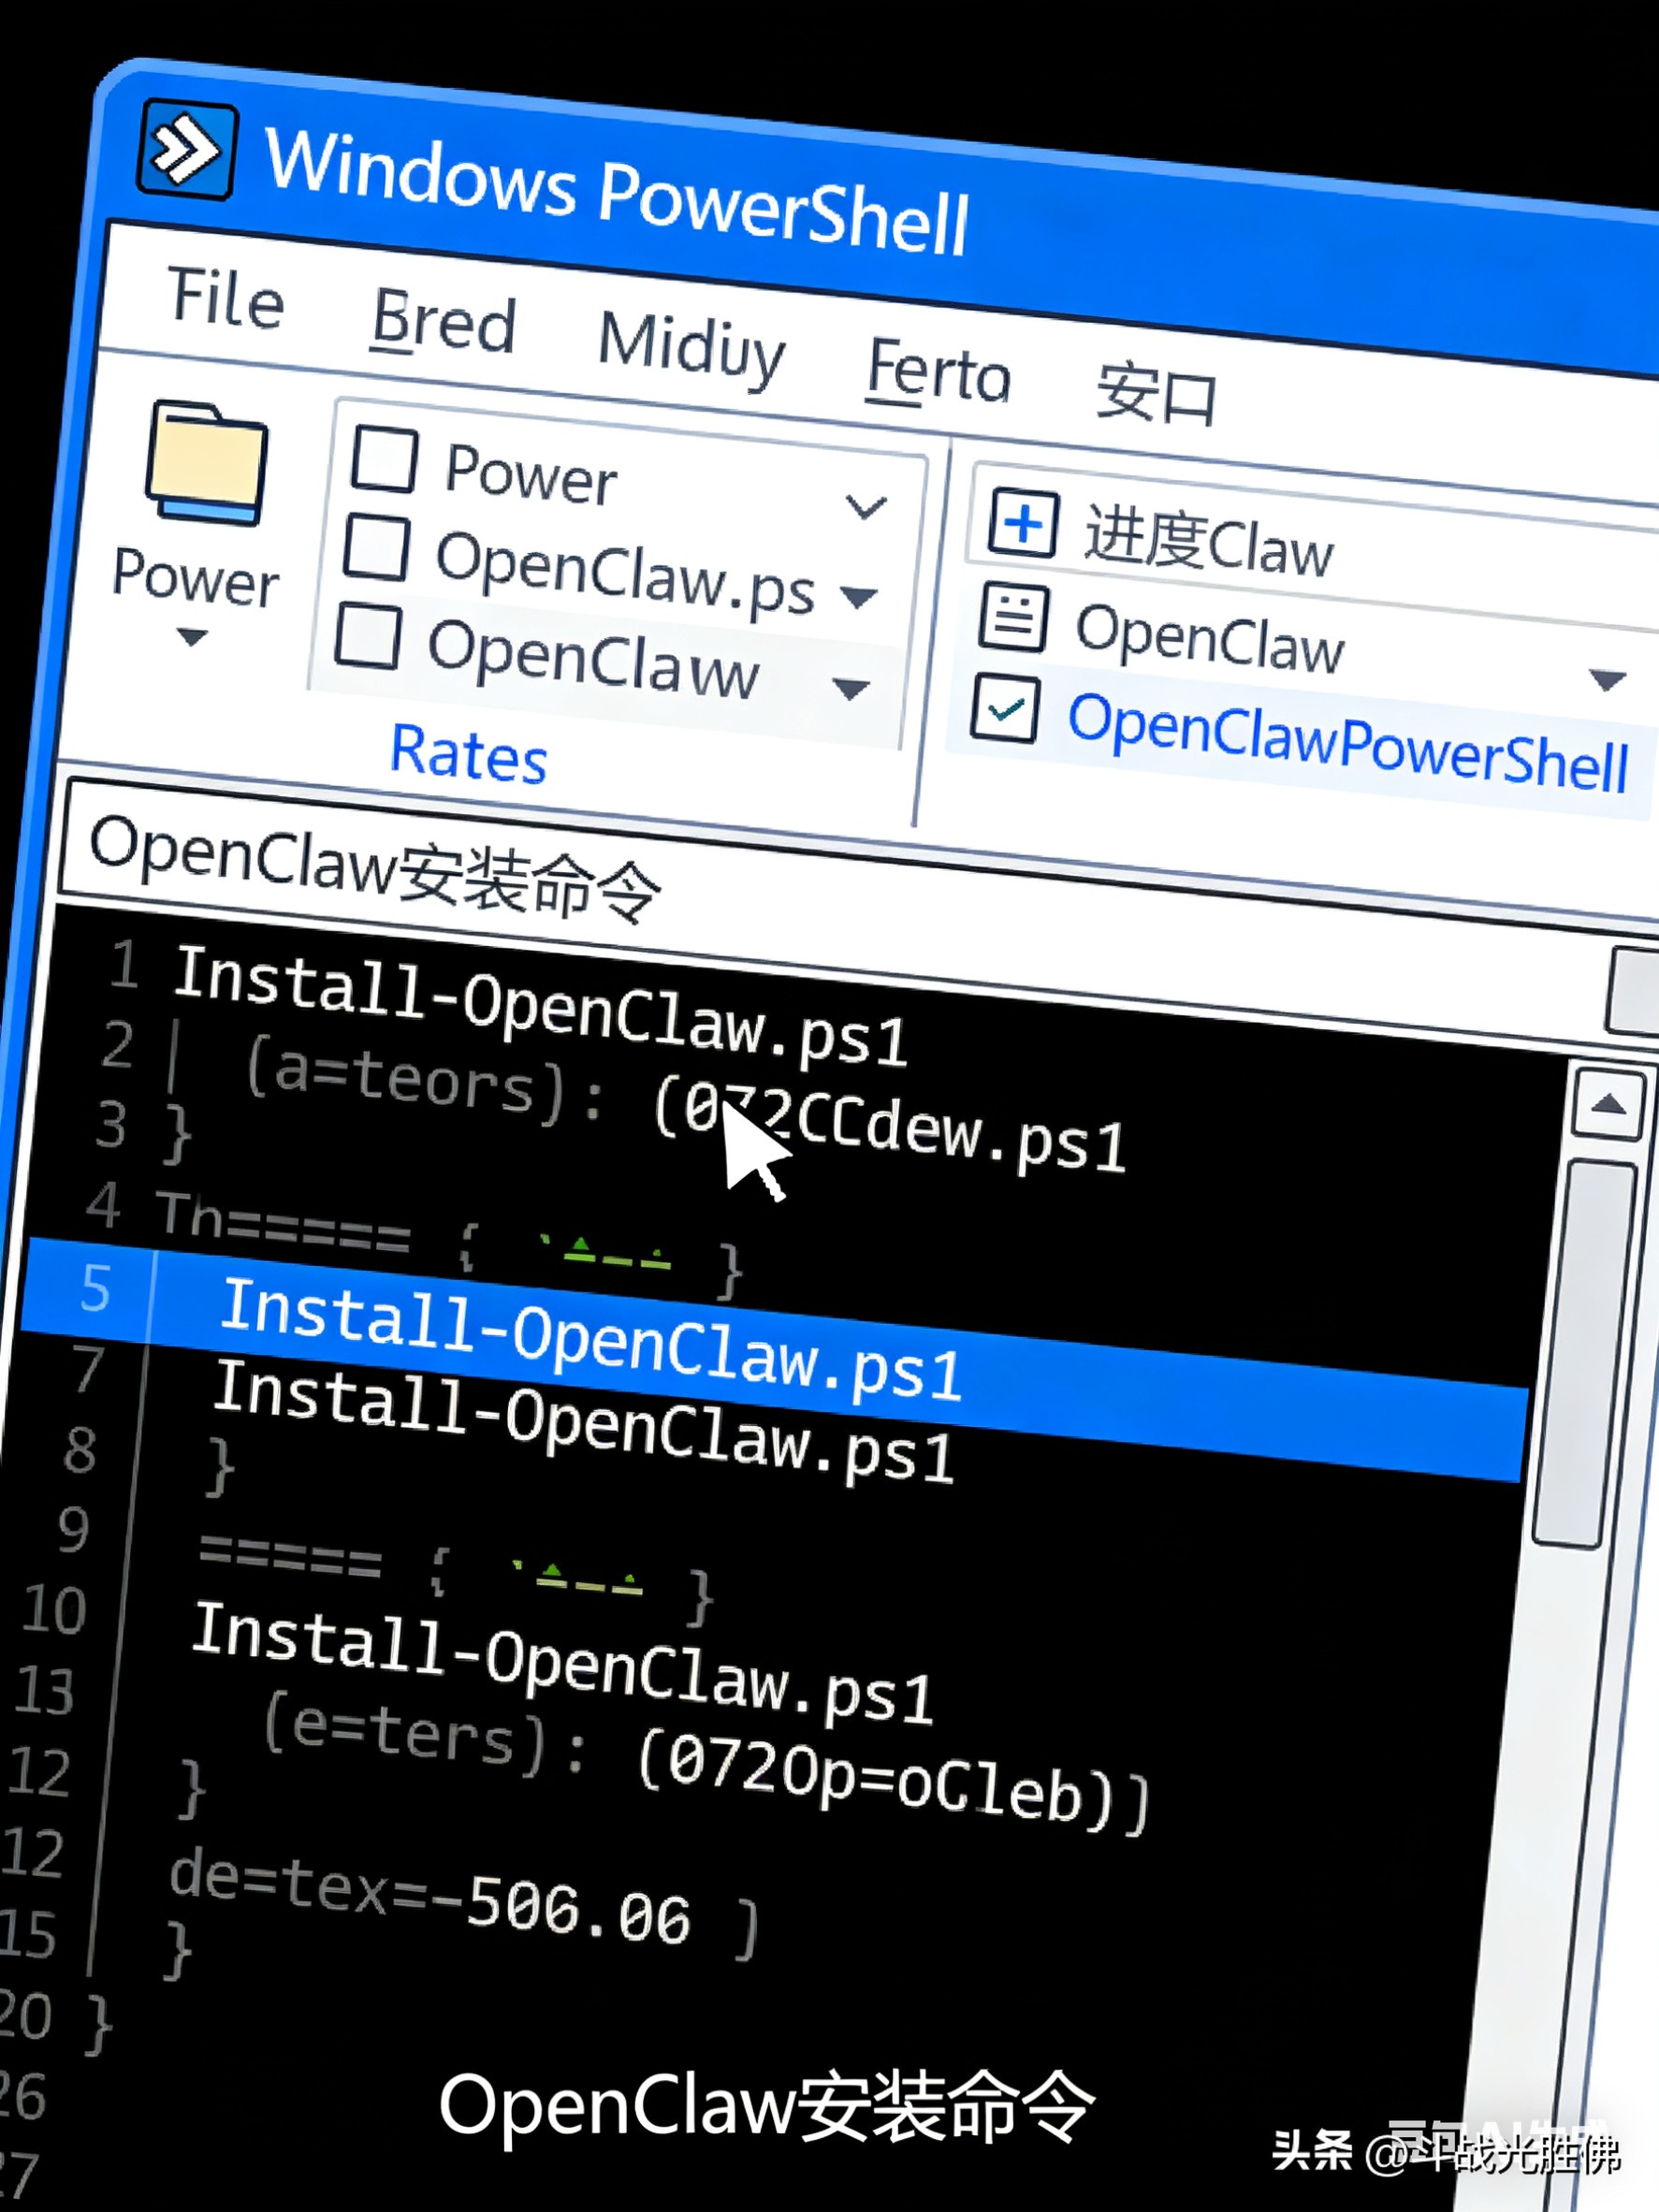1659x2212 pixels.
Task: Open the dropdown arrow on right OpenClaw row
Action: 1606,680
